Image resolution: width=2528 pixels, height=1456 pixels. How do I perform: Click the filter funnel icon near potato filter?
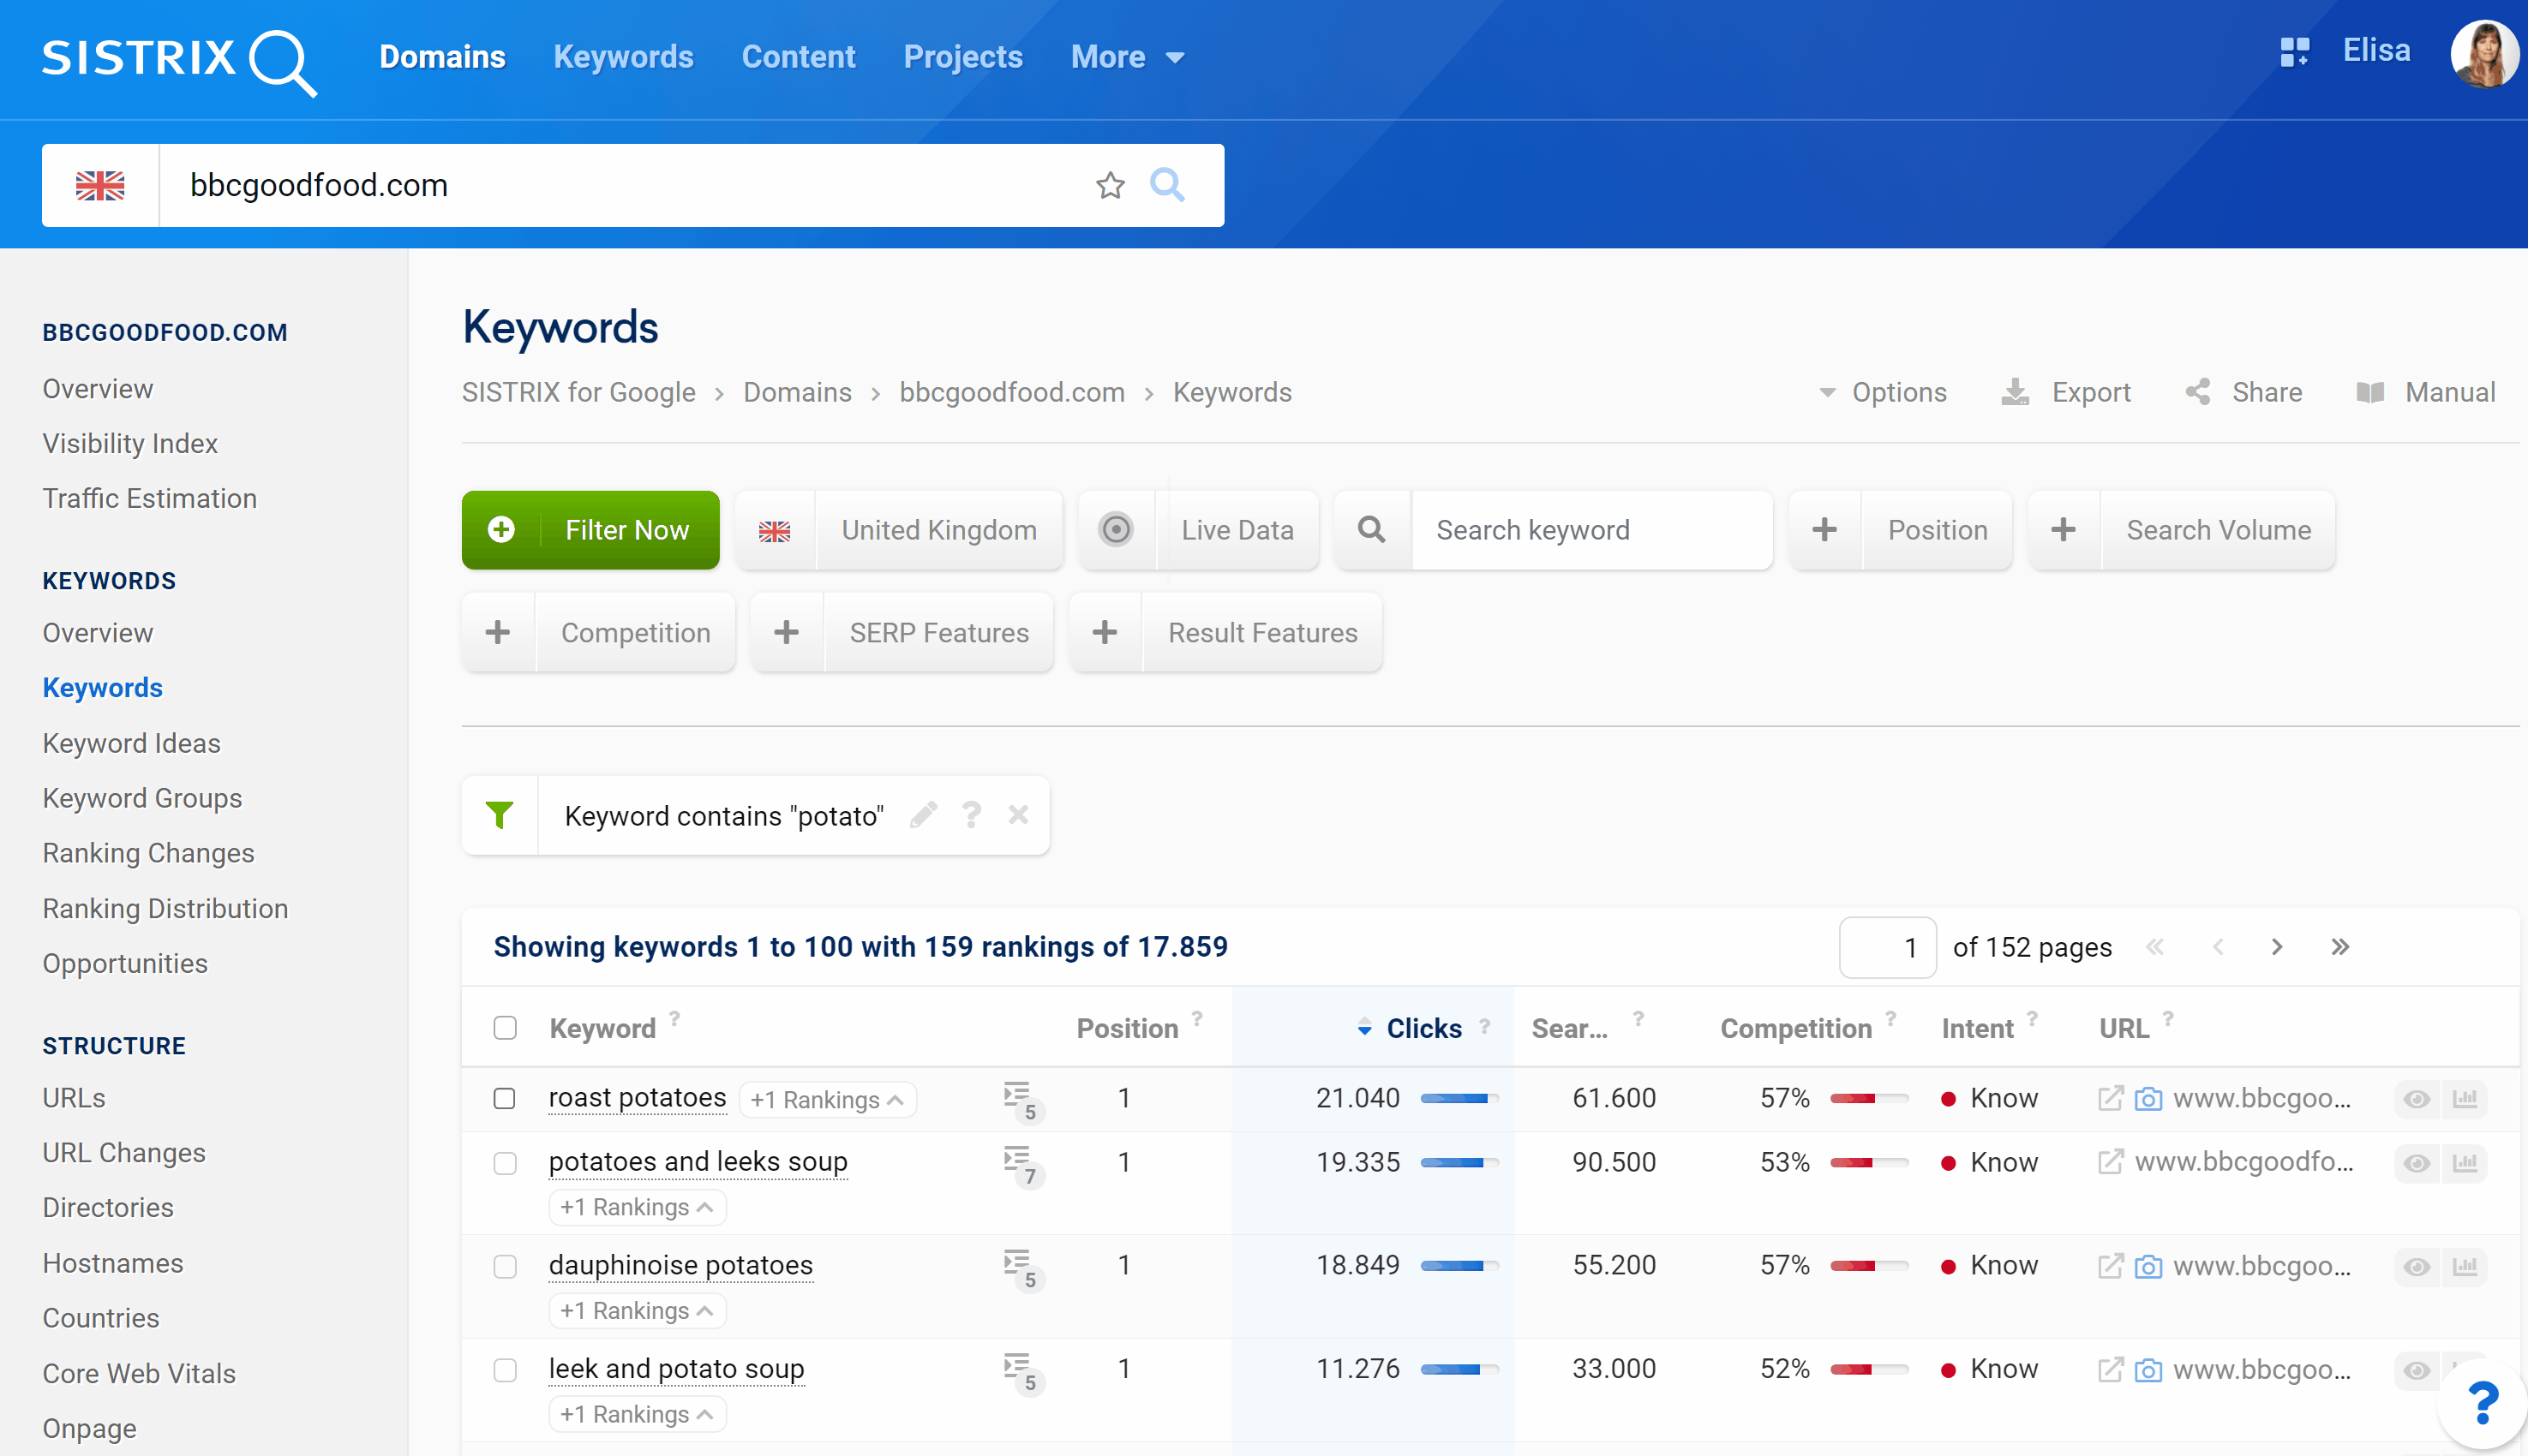click(500, 815)
